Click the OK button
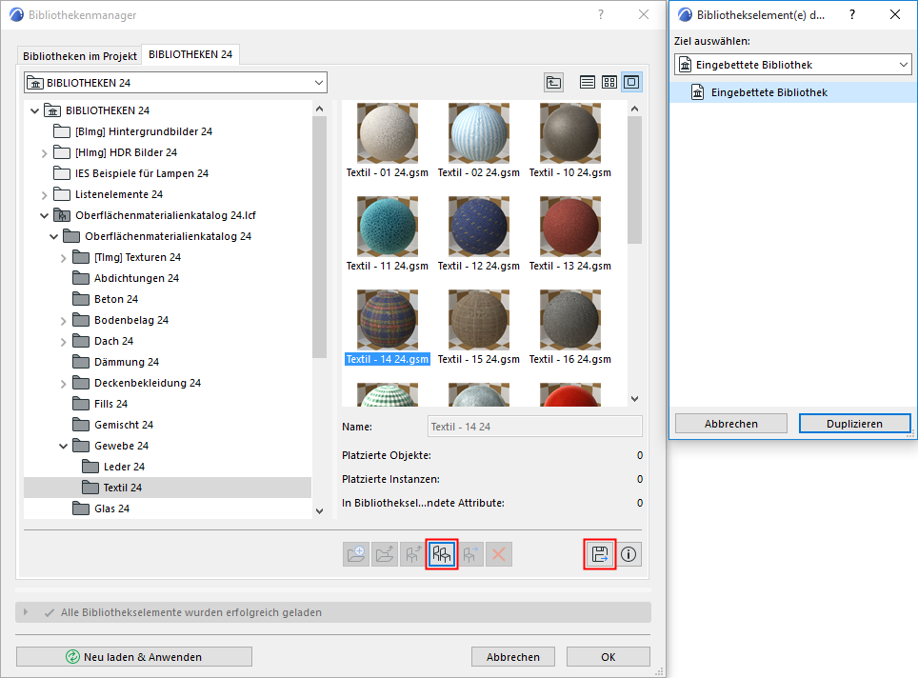The height and width of the screenshot is (678, 918). click(608, 656)
